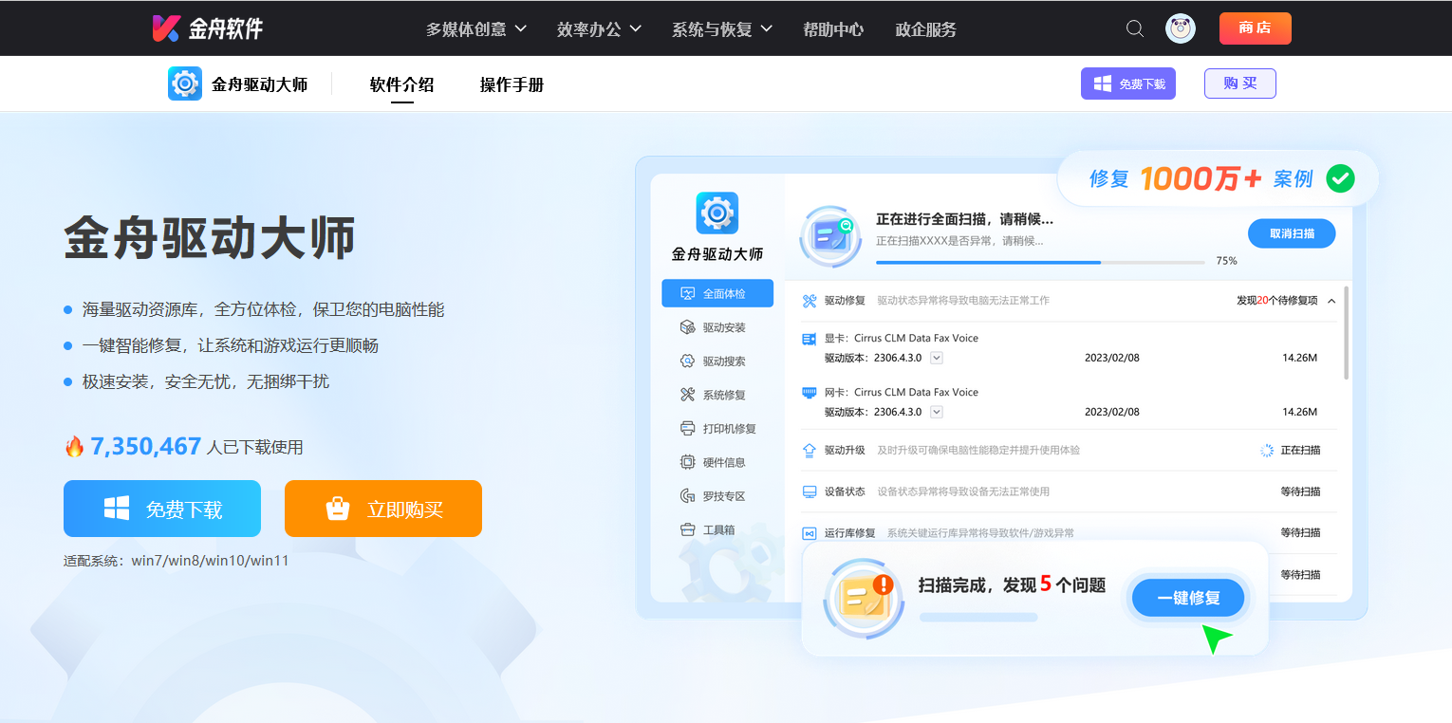Select 全面体检 in app sidebar
1452x723 pixels.
pos(717,294)
